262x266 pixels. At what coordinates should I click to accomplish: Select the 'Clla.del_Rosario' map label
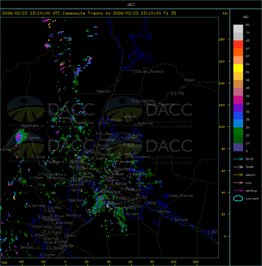148,71
